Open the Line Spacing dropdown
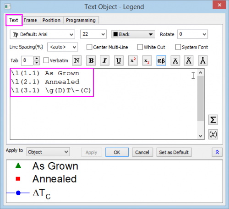Viewport: 229px width, 209px height. pos(63,47)
